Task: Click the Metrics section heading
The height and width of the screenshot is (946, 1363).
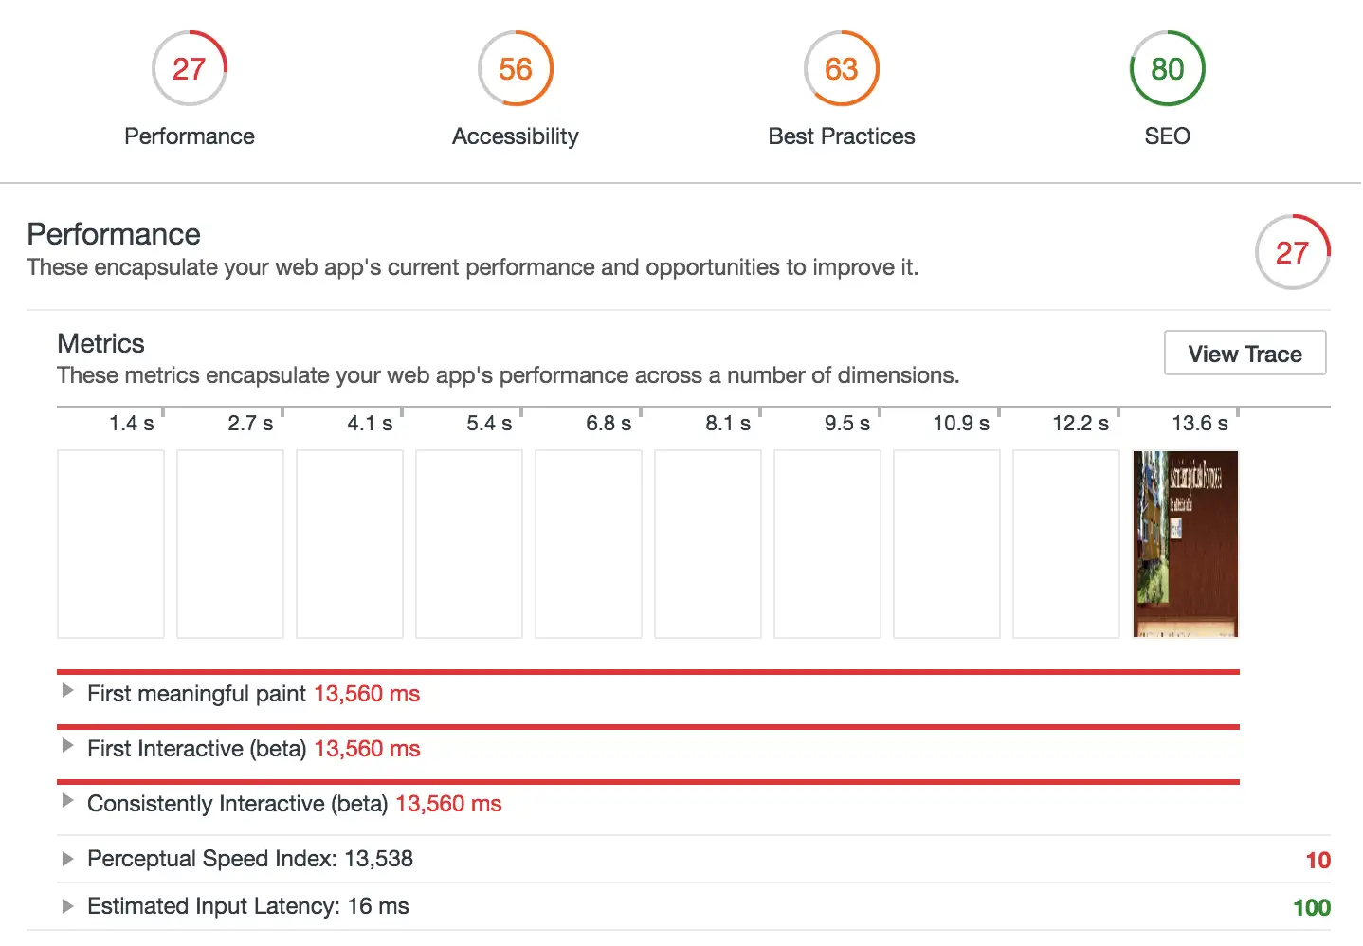Action: click(x=101, y=343)
